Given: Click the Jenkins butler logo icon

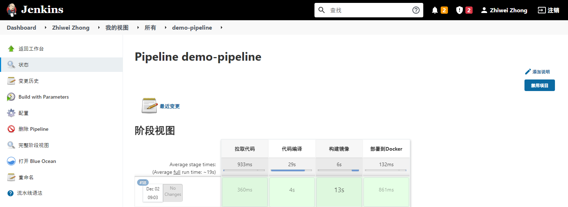Looking at the screenshot, I should click(x=12, y=10).
